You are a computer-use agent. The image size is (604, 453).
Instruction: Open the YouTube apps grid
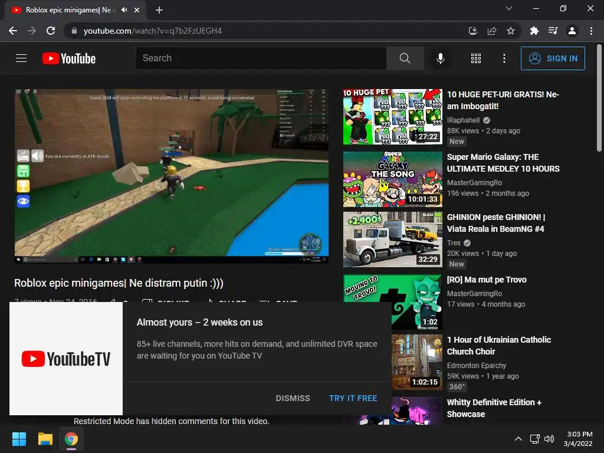coord(476,58)
